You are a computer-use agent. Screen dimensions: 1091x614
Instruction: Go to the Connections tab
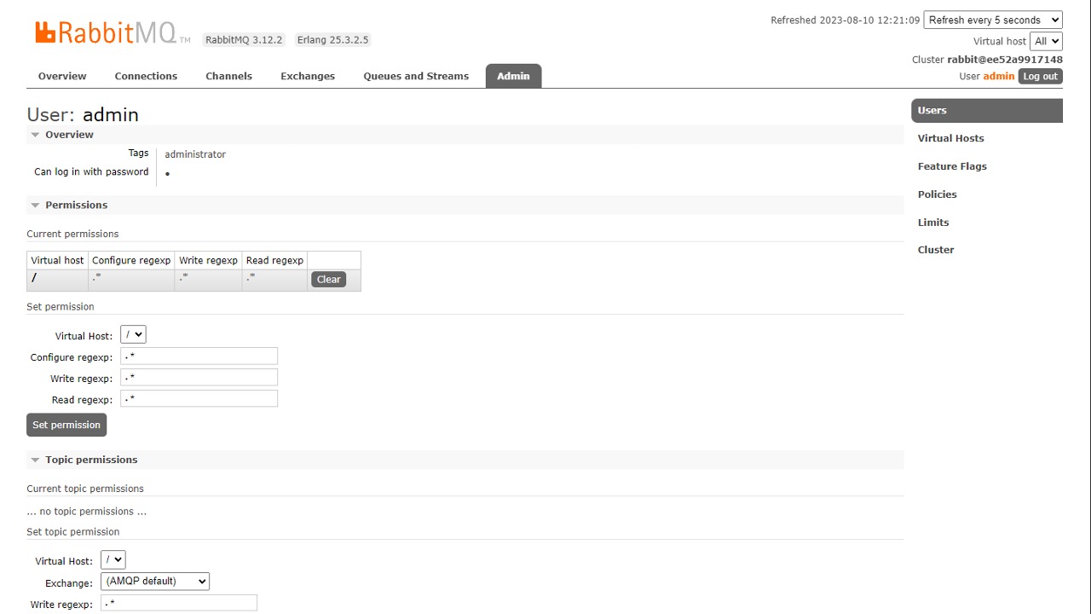coord(146,76)
